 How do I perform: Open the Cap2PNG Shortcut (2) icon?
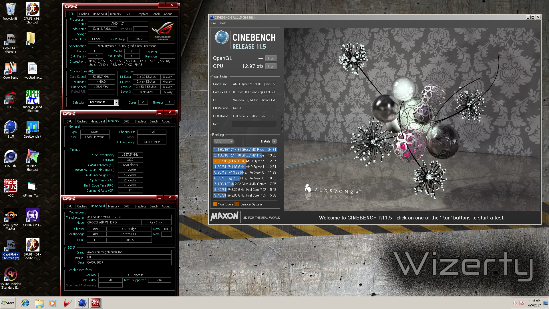(11, 249)
